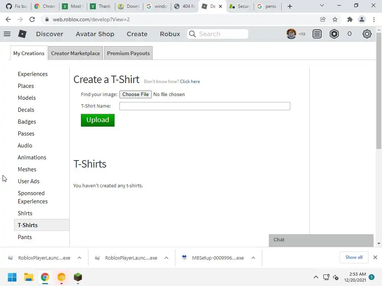Open the Minecraft block taskbar icon
The image size is (382, 286).
point(78,277)
